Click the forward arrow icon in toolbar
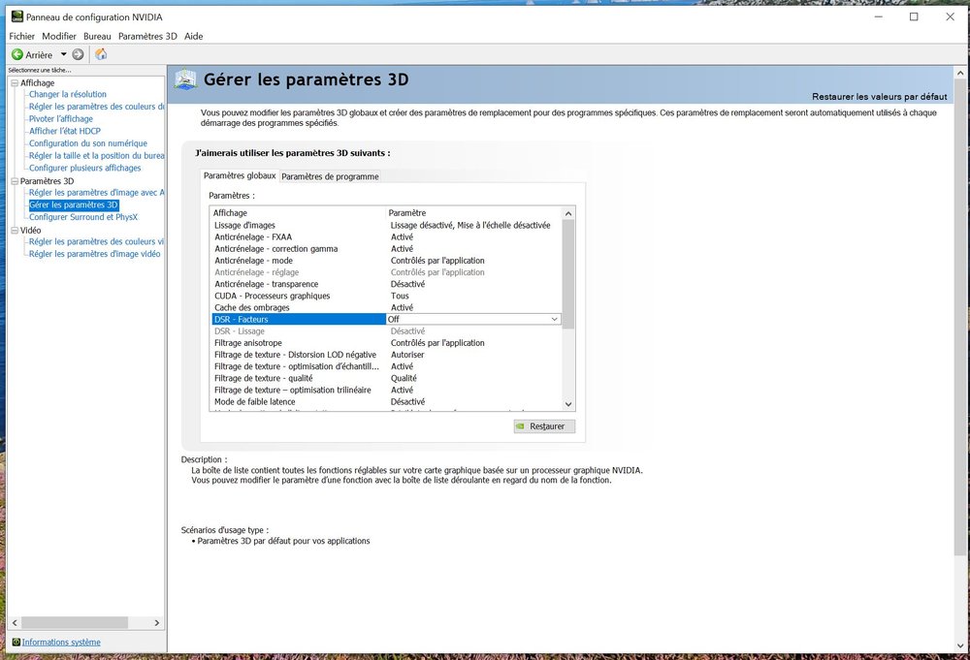 pyautogui.click(x=78, y=54)
